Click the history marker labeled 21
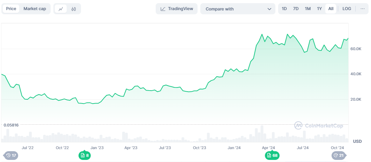Image resolution: width=371 pixels, height=162 pixels. point(338,155)
